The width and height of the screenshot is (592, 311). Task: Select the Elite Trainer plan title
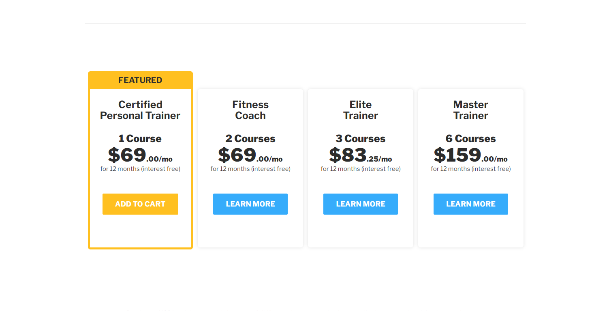click(x=361, y=110)
